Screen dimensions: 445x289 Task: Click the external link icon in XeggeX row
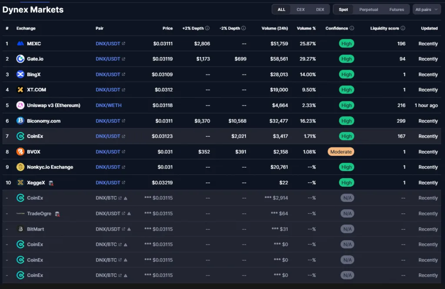[123, 182]
